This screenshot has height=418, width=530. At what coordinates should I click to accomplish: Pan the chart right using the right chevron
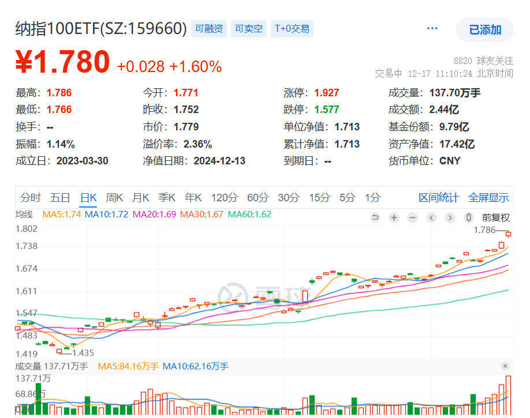coord(449,218)
